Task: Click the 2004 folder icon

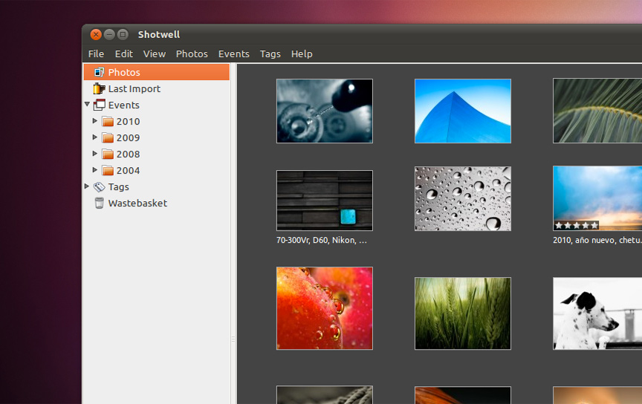Action: [108, 170]
